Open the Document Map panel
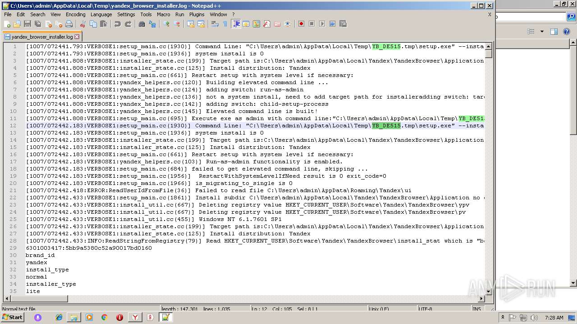Image resolution: width=577 pixels, height=324 pixels. coord(256,24)
